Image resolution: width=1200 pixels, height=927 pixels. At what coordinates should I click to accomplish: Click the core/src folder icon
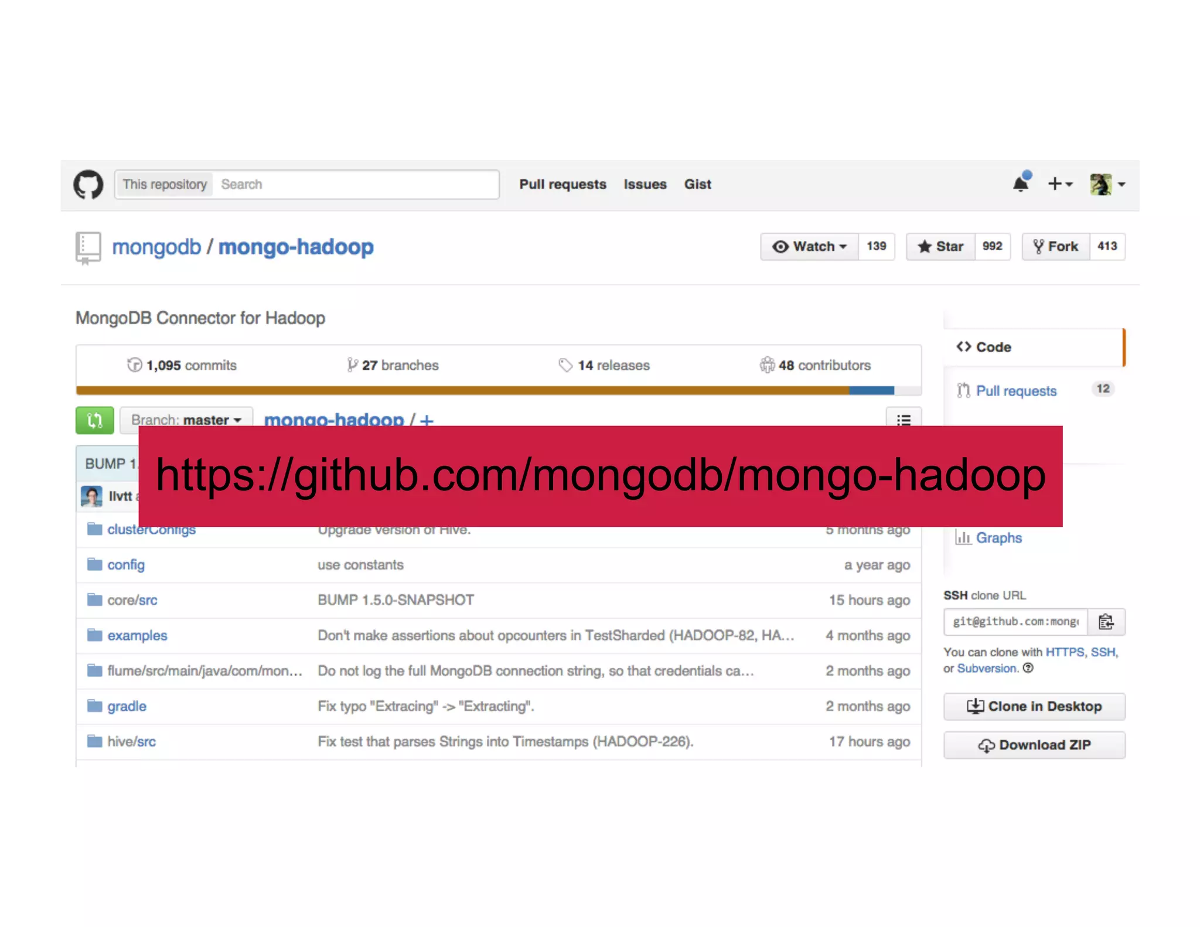pos(94,599)
